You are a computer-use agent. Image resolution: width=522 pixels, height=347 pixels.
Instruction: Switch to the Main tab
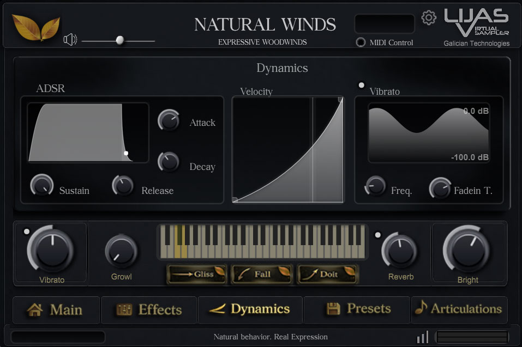point(56,310)
